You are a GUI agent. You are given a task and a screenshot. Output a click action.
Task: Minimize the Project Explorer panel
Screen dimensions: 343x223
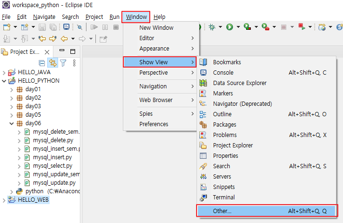62,51
